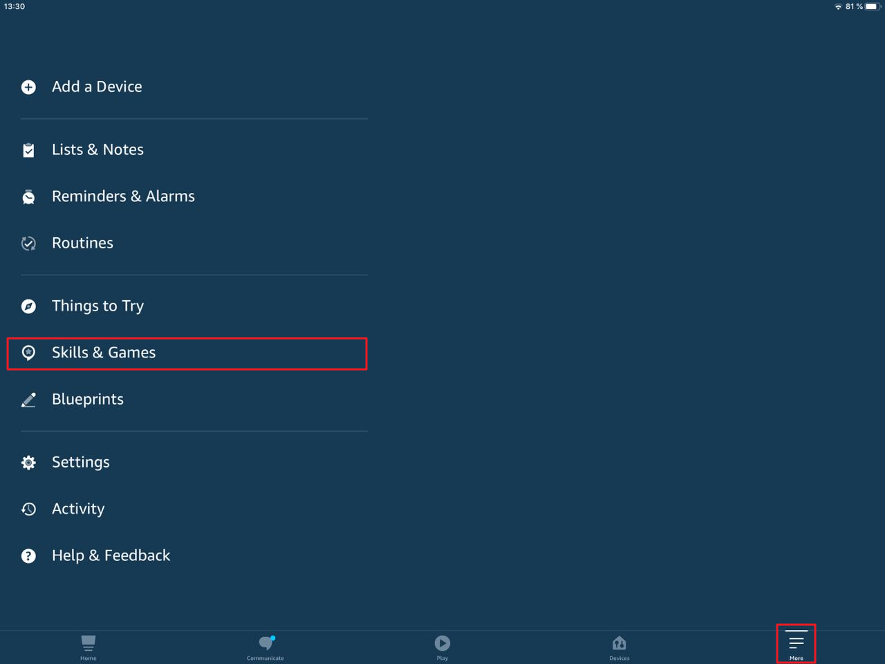Choose Routines from the menu
Image resolution: width=885 pixels, height=664 pixels.
(x=82, y=243)
